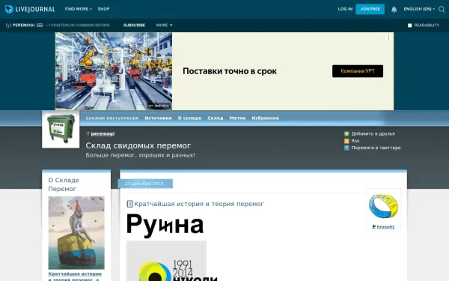Click the Join Free button
Viewport: 449px width, 281px height.
(370, 9)
